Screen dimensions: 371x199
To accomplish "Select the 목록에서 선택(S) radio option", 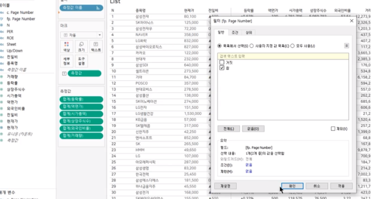I will [220, 46].
